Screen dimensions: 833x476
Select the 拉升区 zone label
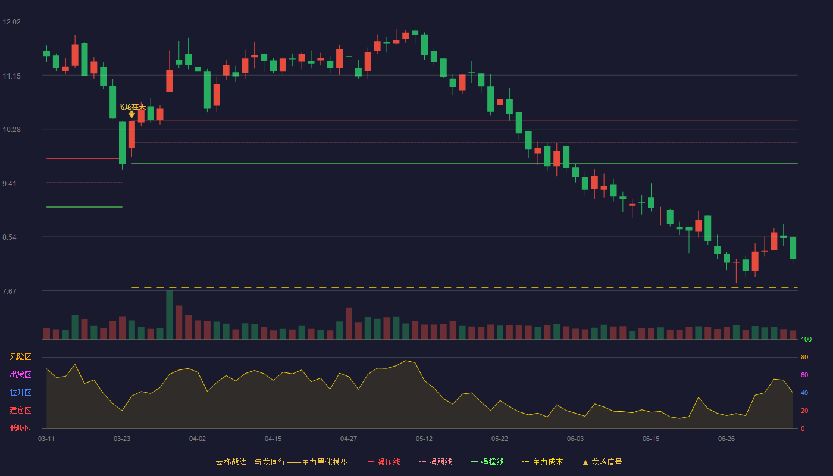[x=20, y=393]
